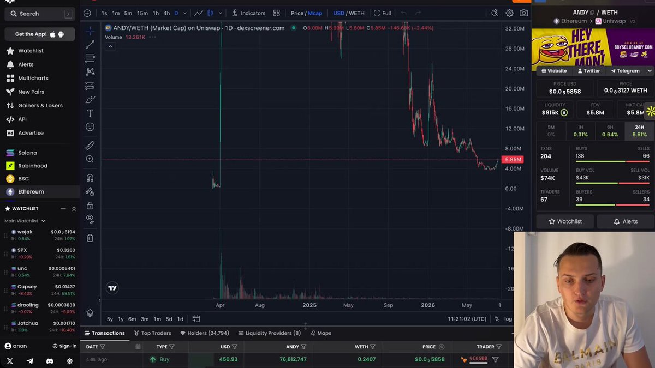Screen dimensions: 655x368
Task: Toggle lock all drawings padlock
Action: coord(90,206)
